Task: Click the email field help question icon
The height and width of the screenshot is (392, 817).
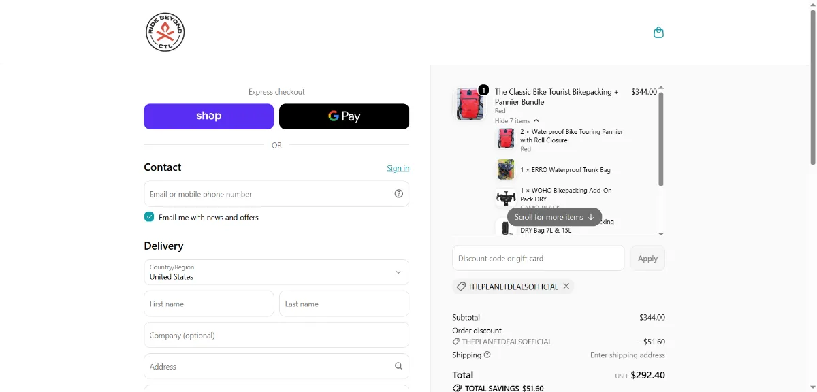Action: click(x=399, y=194)
